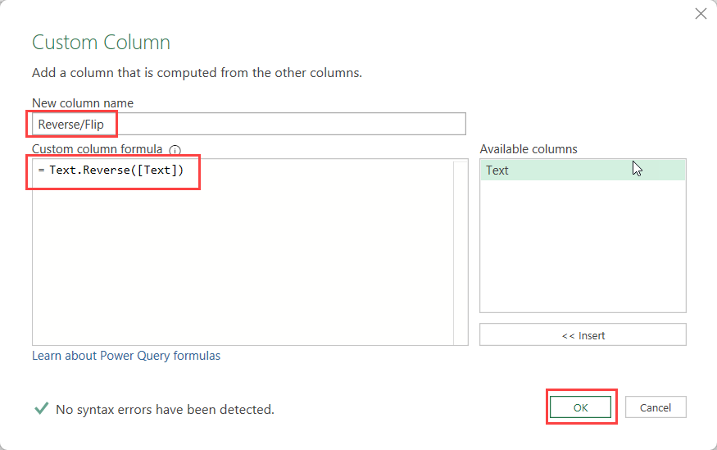
Task: Click the Custom Column heading
Action: (101, 43)
